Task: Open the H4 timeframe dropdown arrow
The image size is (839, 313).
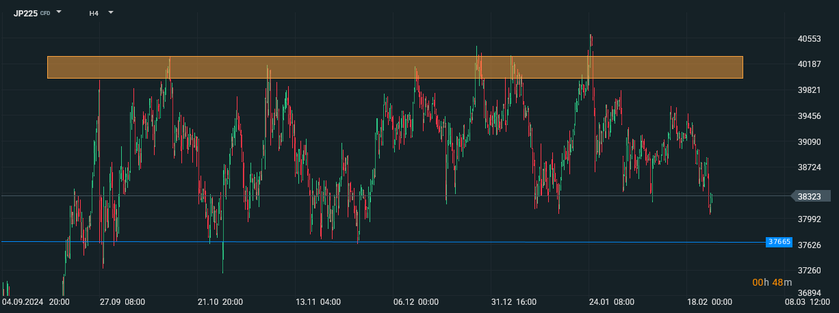Action: [111, 12]
